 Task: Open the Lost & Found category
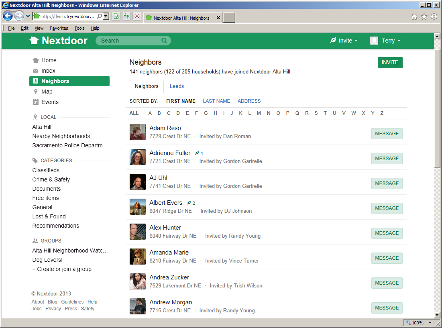[49, 216]
